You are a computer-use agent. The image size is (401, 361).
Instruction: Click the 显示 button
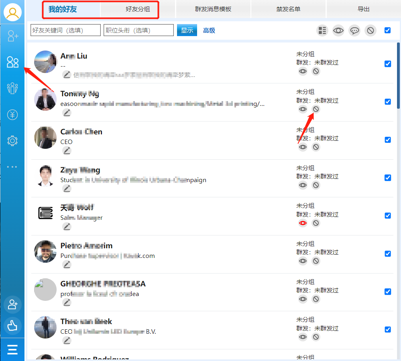[187, 30]
